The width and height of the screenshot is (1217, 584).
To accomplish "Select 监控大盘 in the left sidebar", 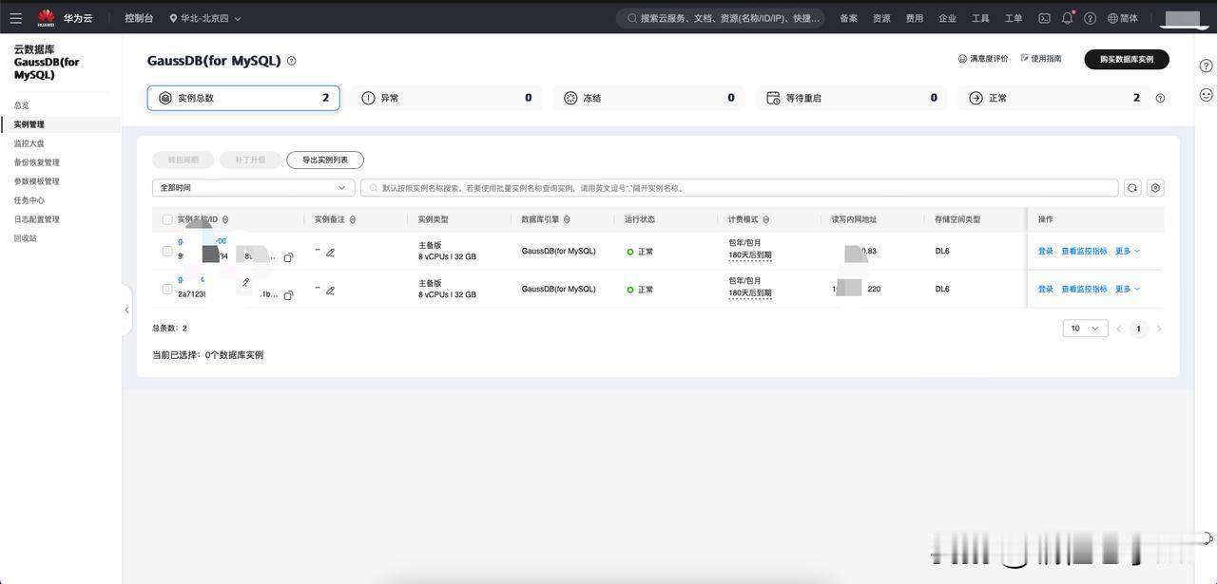I will [x=29, y=143].
